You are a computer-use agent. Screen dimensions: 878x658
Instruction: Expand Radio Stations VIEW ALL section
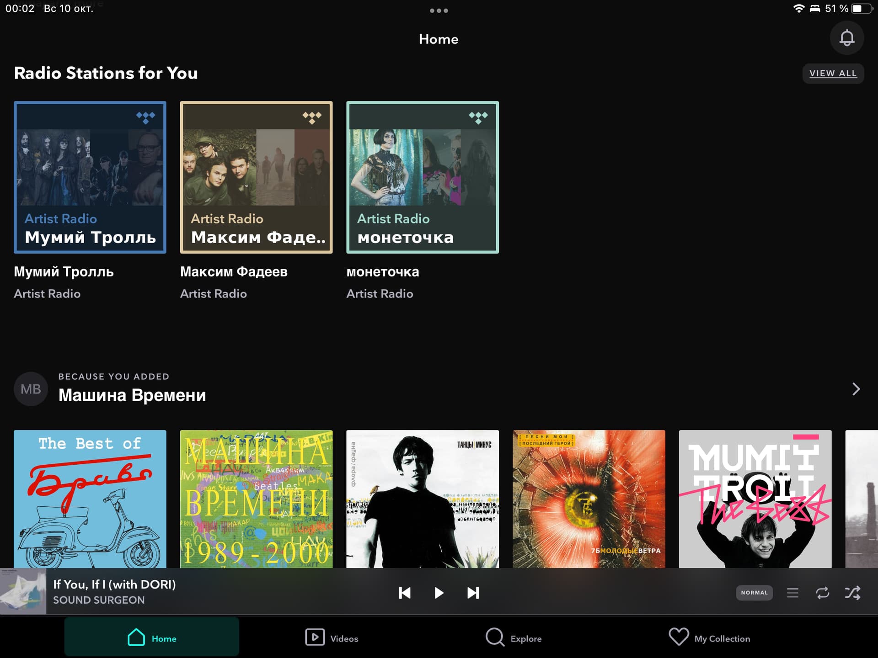tap(833, 73)
